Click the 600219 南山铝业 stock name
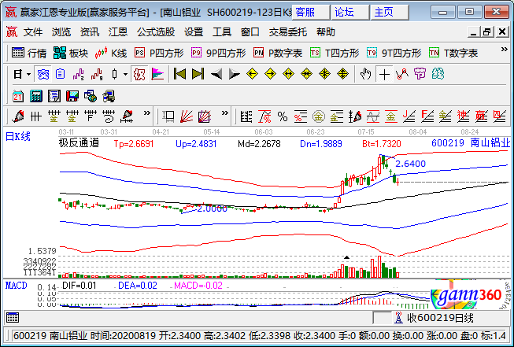Screen dimensions: 514x347 click(471, 143)
